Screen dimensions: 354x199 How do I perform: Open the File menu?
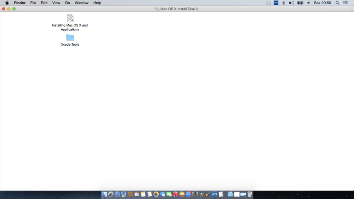coord(33,3)
